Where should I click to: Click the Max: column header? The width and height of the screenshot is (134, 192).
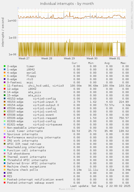click(x=123, y=63)
